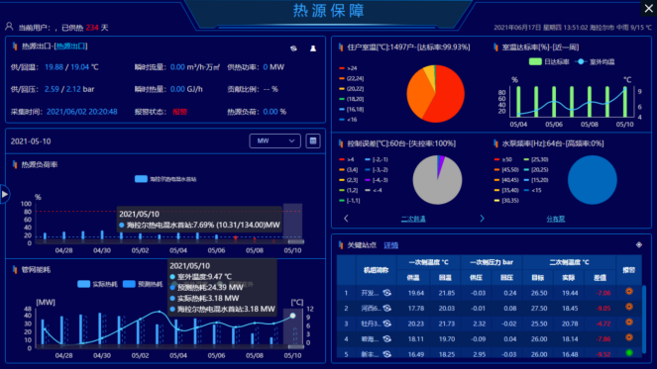Image resolution: width=657 pixels, height=369 pixels.
Task: Click the bell alarm icon in heat source panel
Action: point(313,48)
